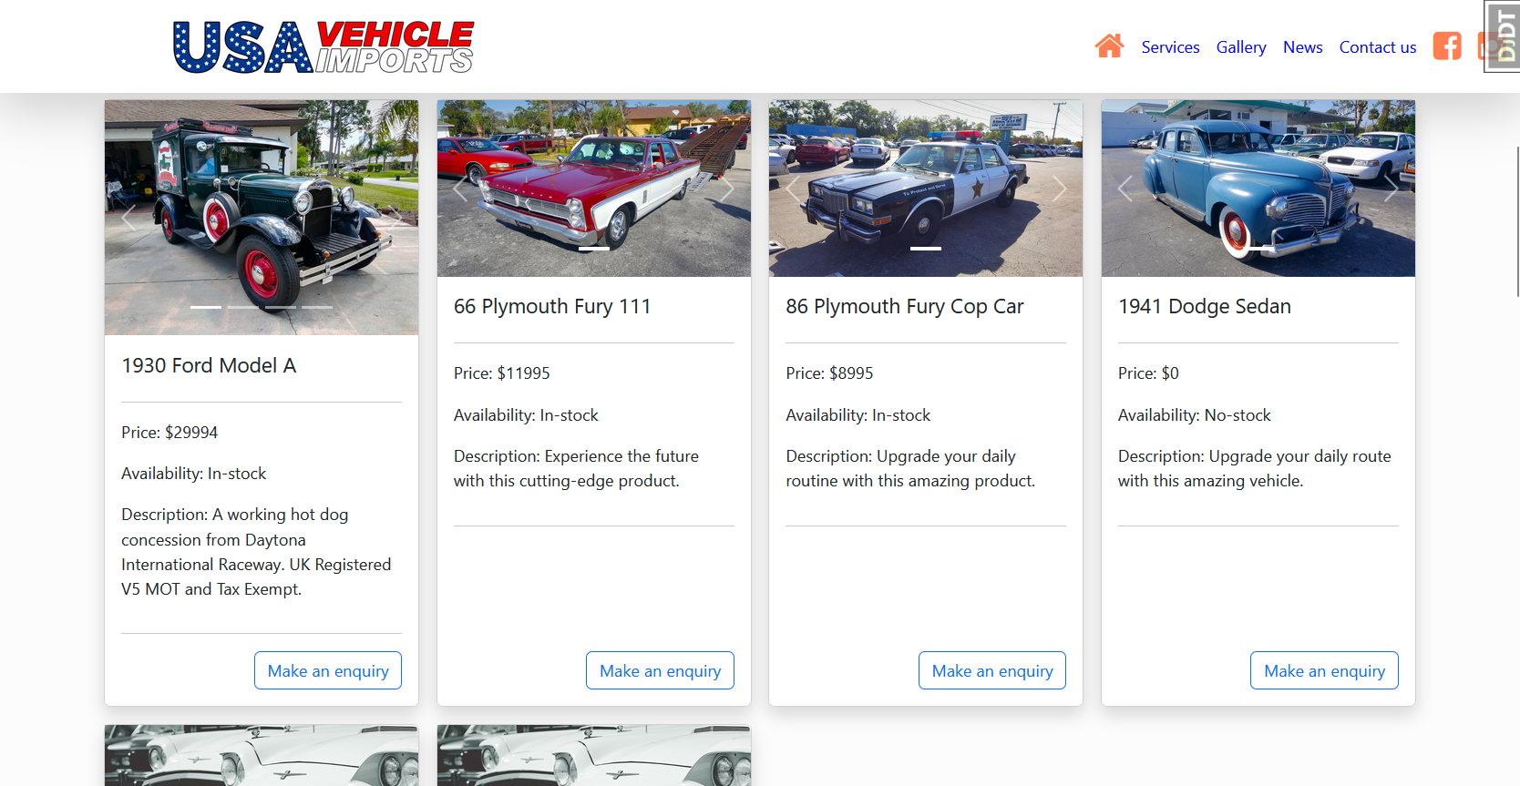The image size is (1520, 786).
Task: Show next photo of 1941 Dodge Sedan
Action: tap(1392, 189)
